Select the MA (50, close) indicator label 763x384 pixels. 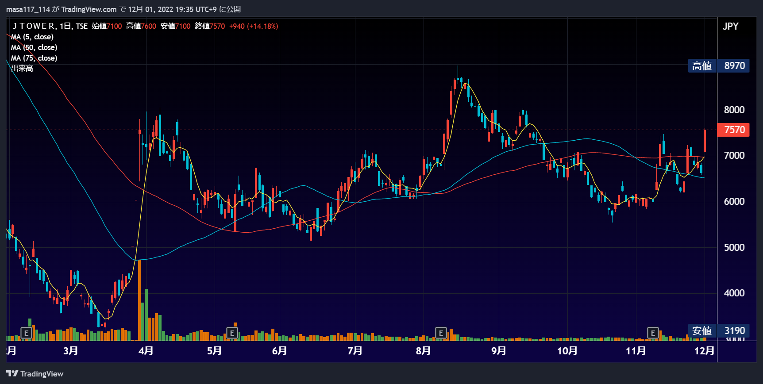[34, 47]
